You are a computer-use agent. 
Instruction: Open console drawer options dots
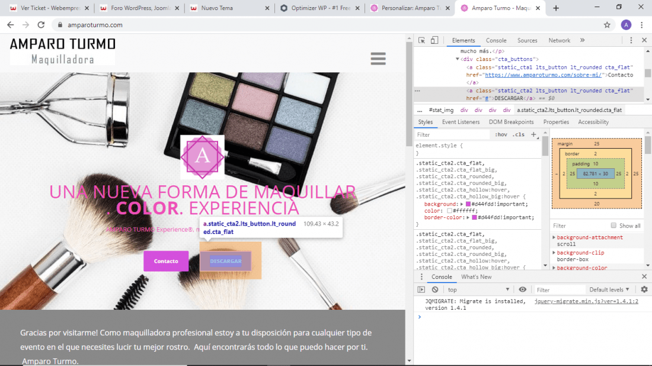(421, 277)
